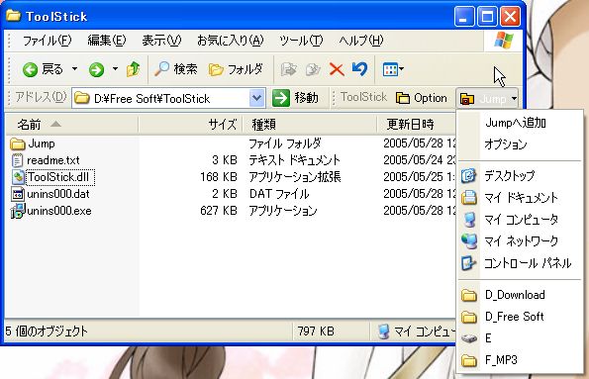Open the ツール(T) menu
The width and height of the screenshot is (589, 379).
coord(301,41)
